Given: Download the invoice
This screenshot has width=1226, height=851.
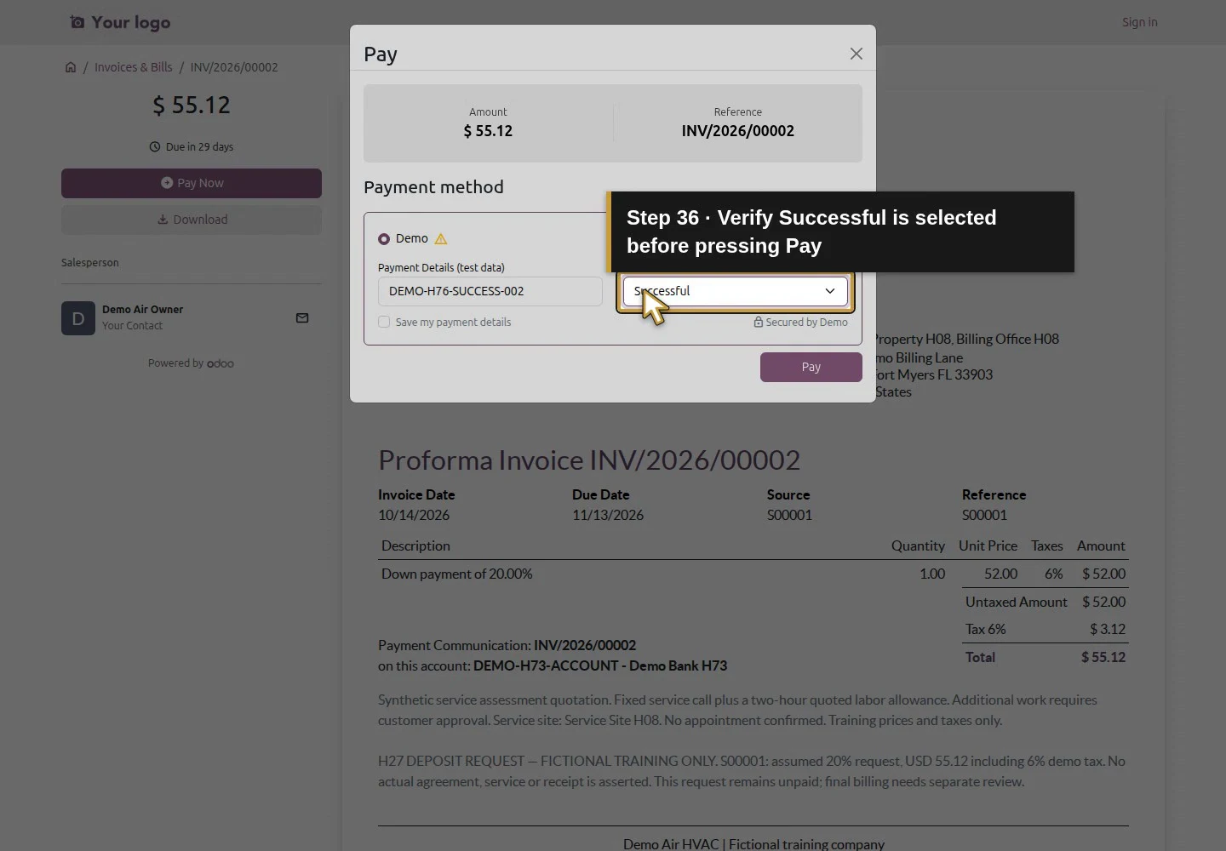Looking at the screenshot, I should pyautogui.click(x=192, y=220).
